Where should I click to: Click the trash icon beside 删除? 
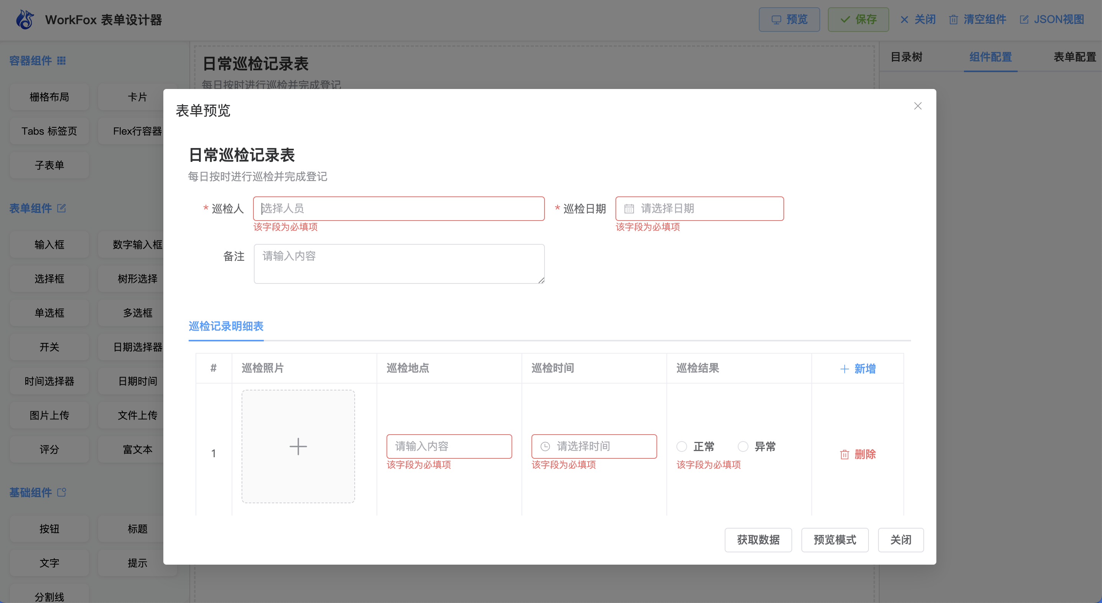click(844, 455)
